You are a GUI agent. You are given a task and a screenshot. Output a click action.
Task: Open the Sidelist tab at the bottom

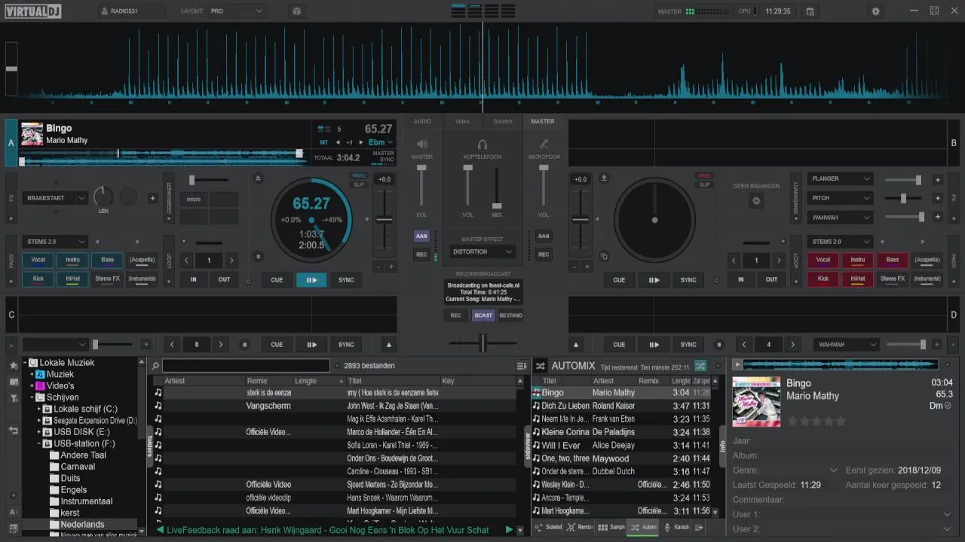tap(549, 528)
